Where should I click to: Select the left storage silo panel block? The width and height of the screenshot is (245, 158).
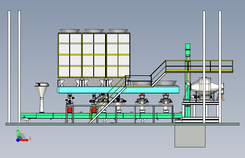(70, 55)
